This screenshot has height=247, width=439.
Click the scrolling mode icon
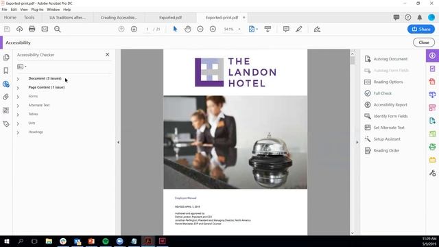[x=268, y=29]
